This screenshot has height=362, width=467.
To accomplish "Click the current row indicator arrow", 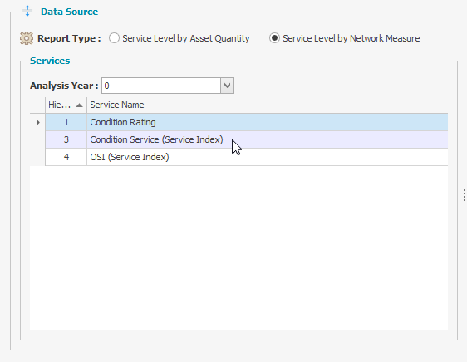I will (38, 122).
